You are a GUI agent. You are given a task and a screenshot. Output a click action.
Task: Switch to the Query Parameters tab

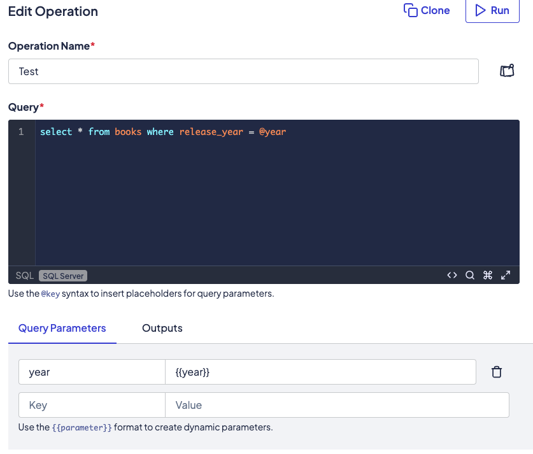tap(62, 328)
